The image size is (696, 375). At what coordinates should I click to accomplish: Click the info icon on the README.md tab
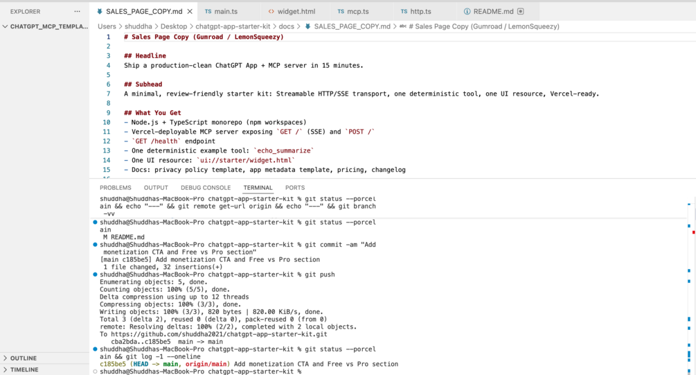(467, 12)
